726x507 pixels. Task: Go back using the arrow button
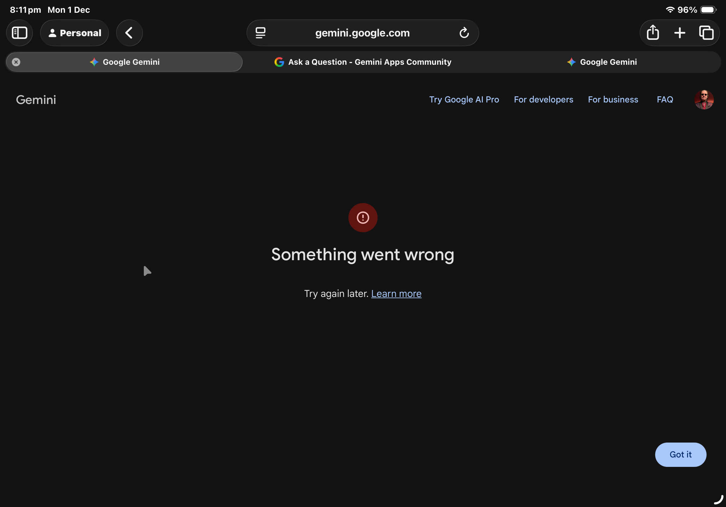click(x=129, y=33)
